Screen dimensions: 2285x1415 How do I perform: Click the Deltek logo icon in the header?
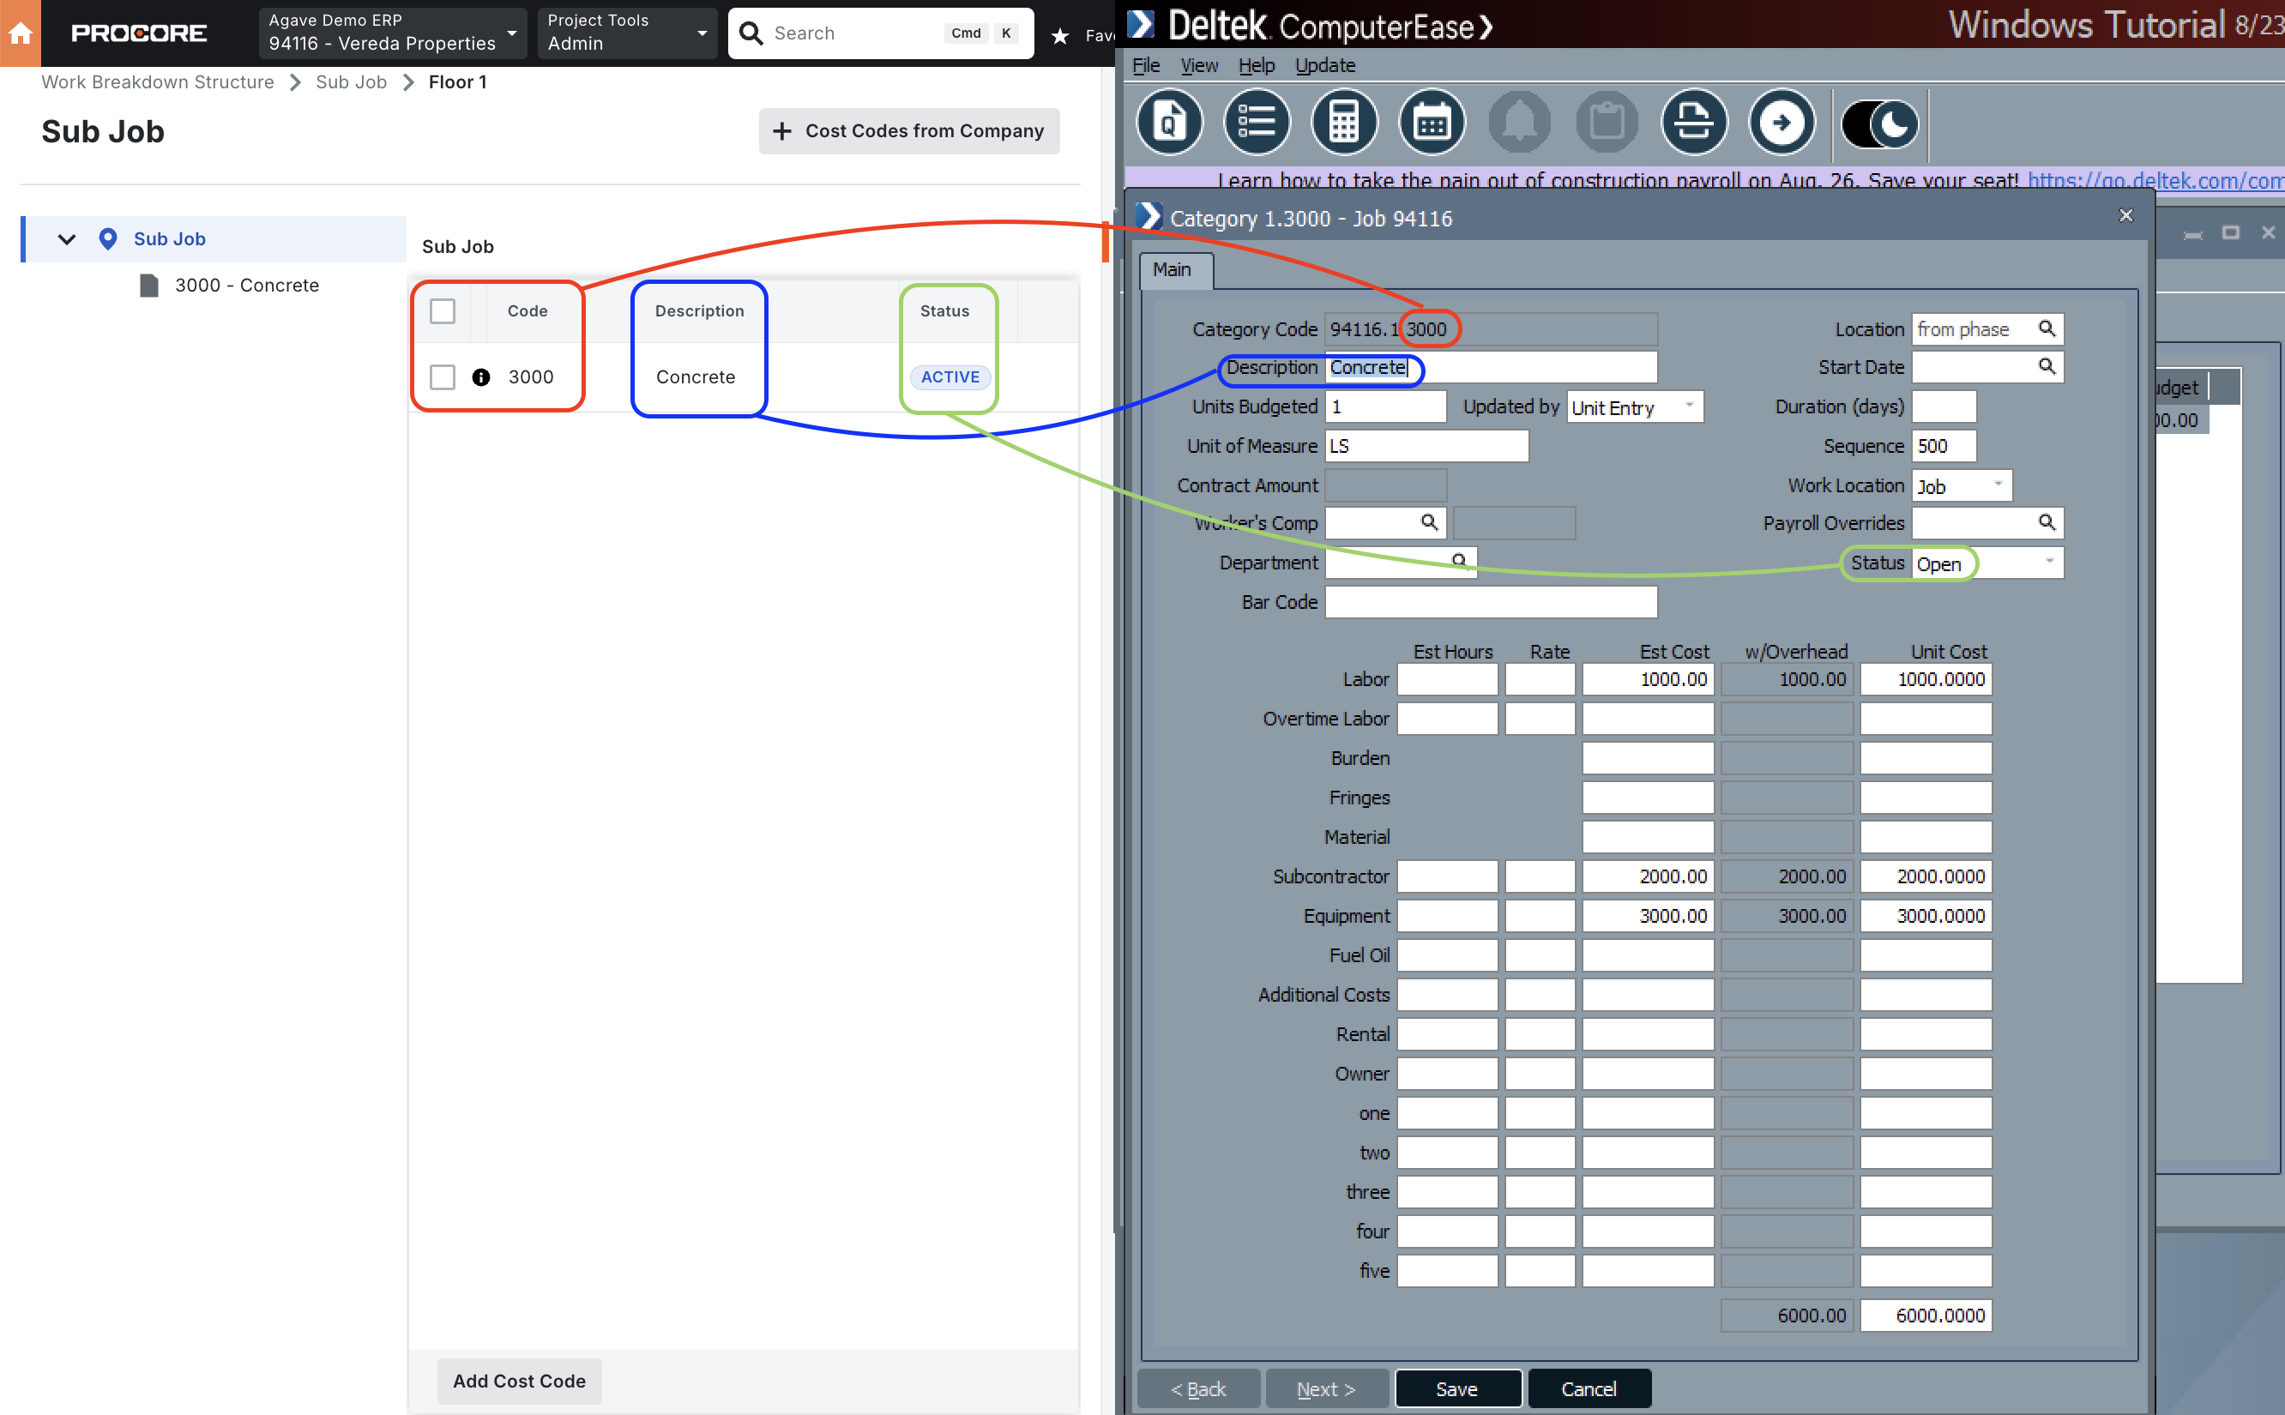coord(1142,24)
